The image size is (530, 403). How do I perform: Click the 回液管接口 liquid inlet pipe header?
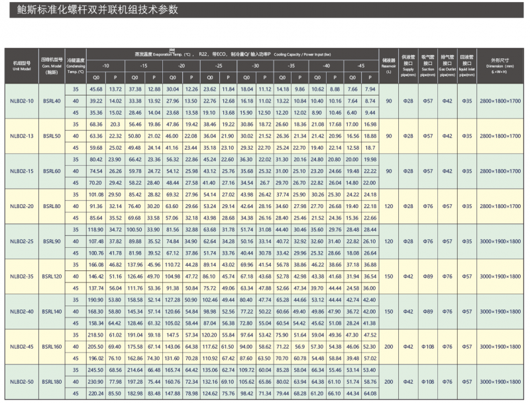pyautogui.click(x=467, y=66)
